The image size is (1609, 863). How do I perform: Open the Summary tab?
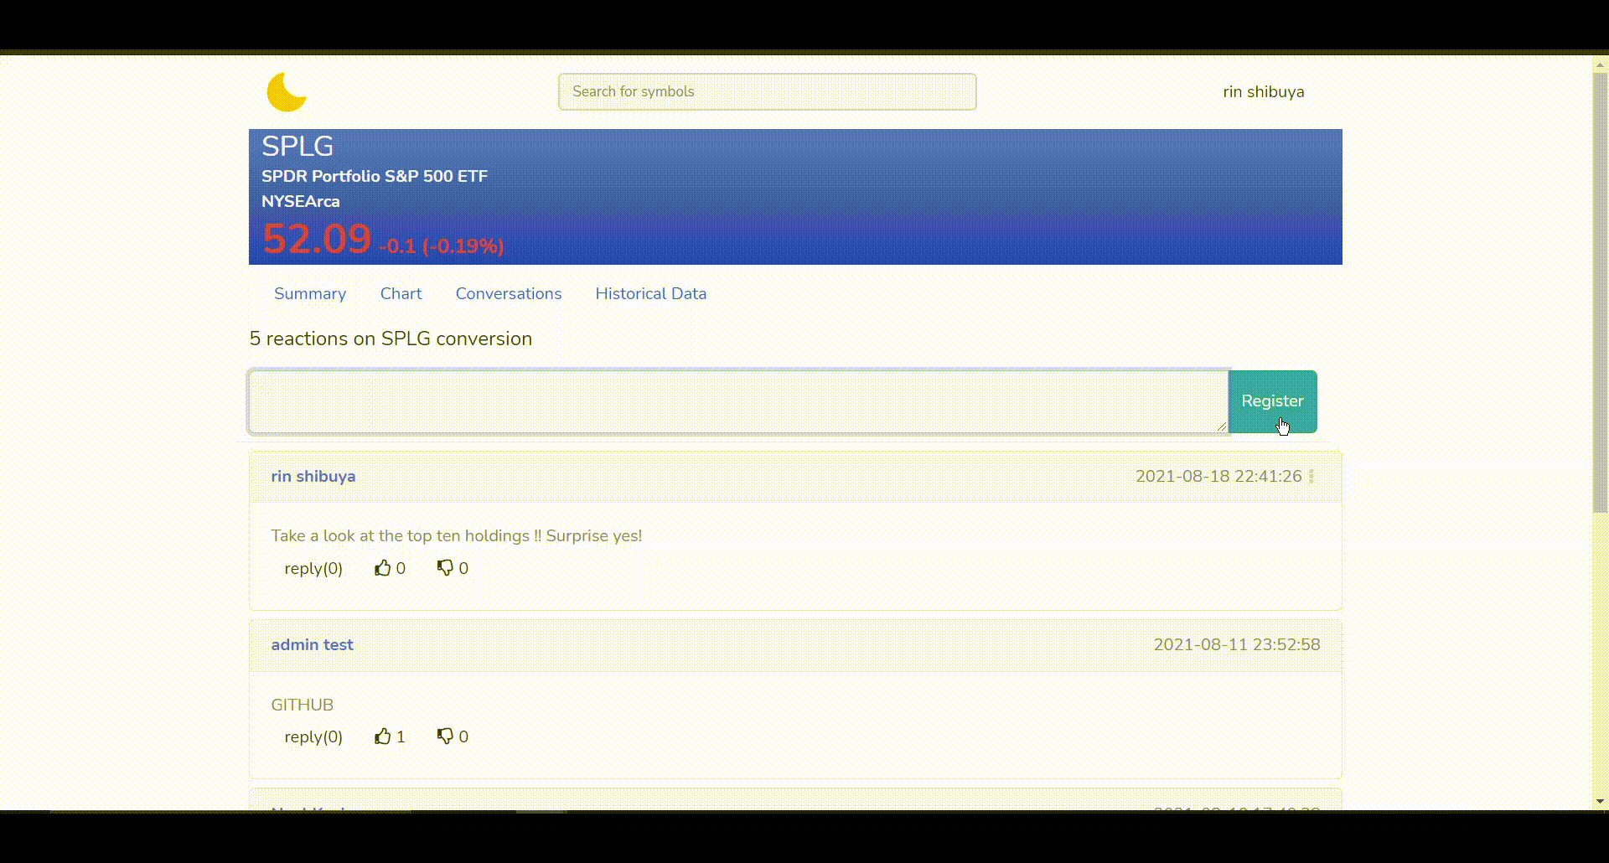[310, 293]
